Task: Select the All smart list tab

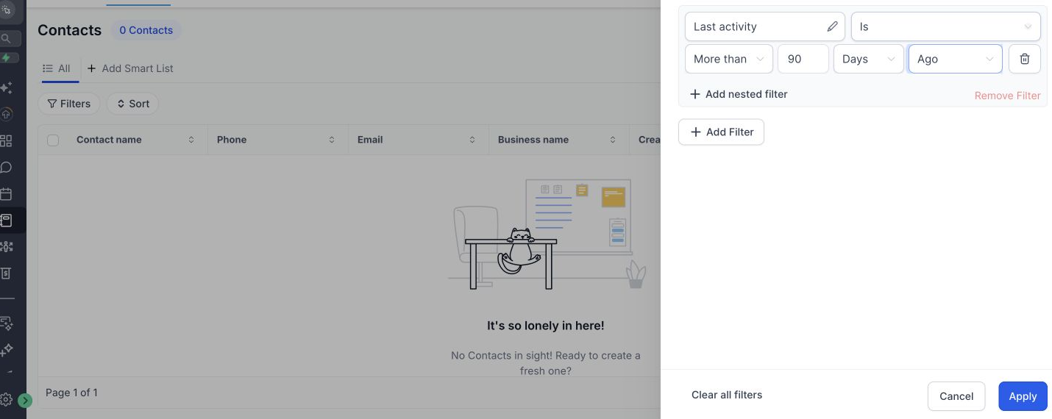Action: coord(57,68)
